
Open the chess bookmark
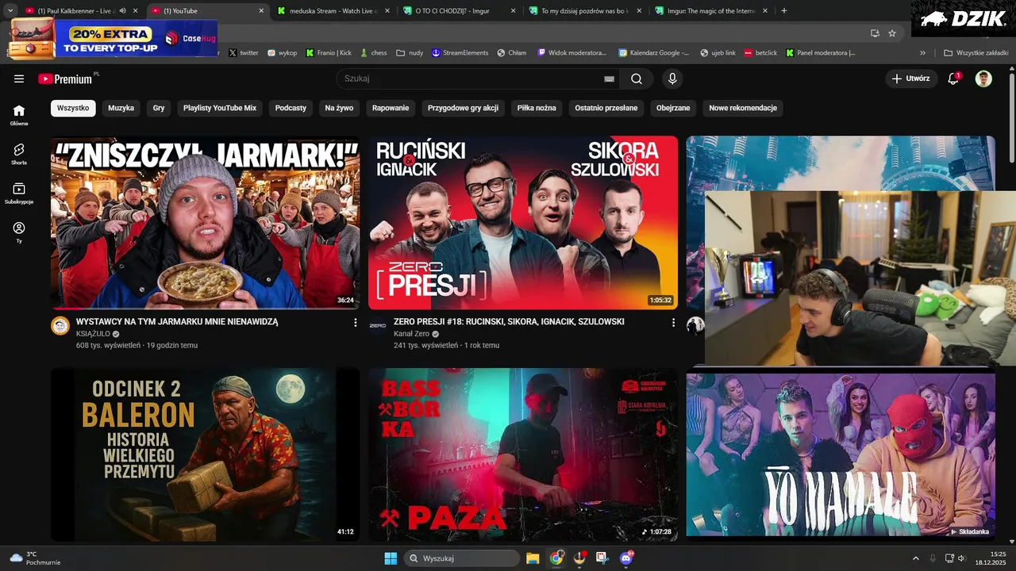point(373,53)
